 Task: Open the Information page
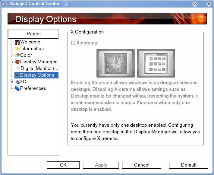32,49
